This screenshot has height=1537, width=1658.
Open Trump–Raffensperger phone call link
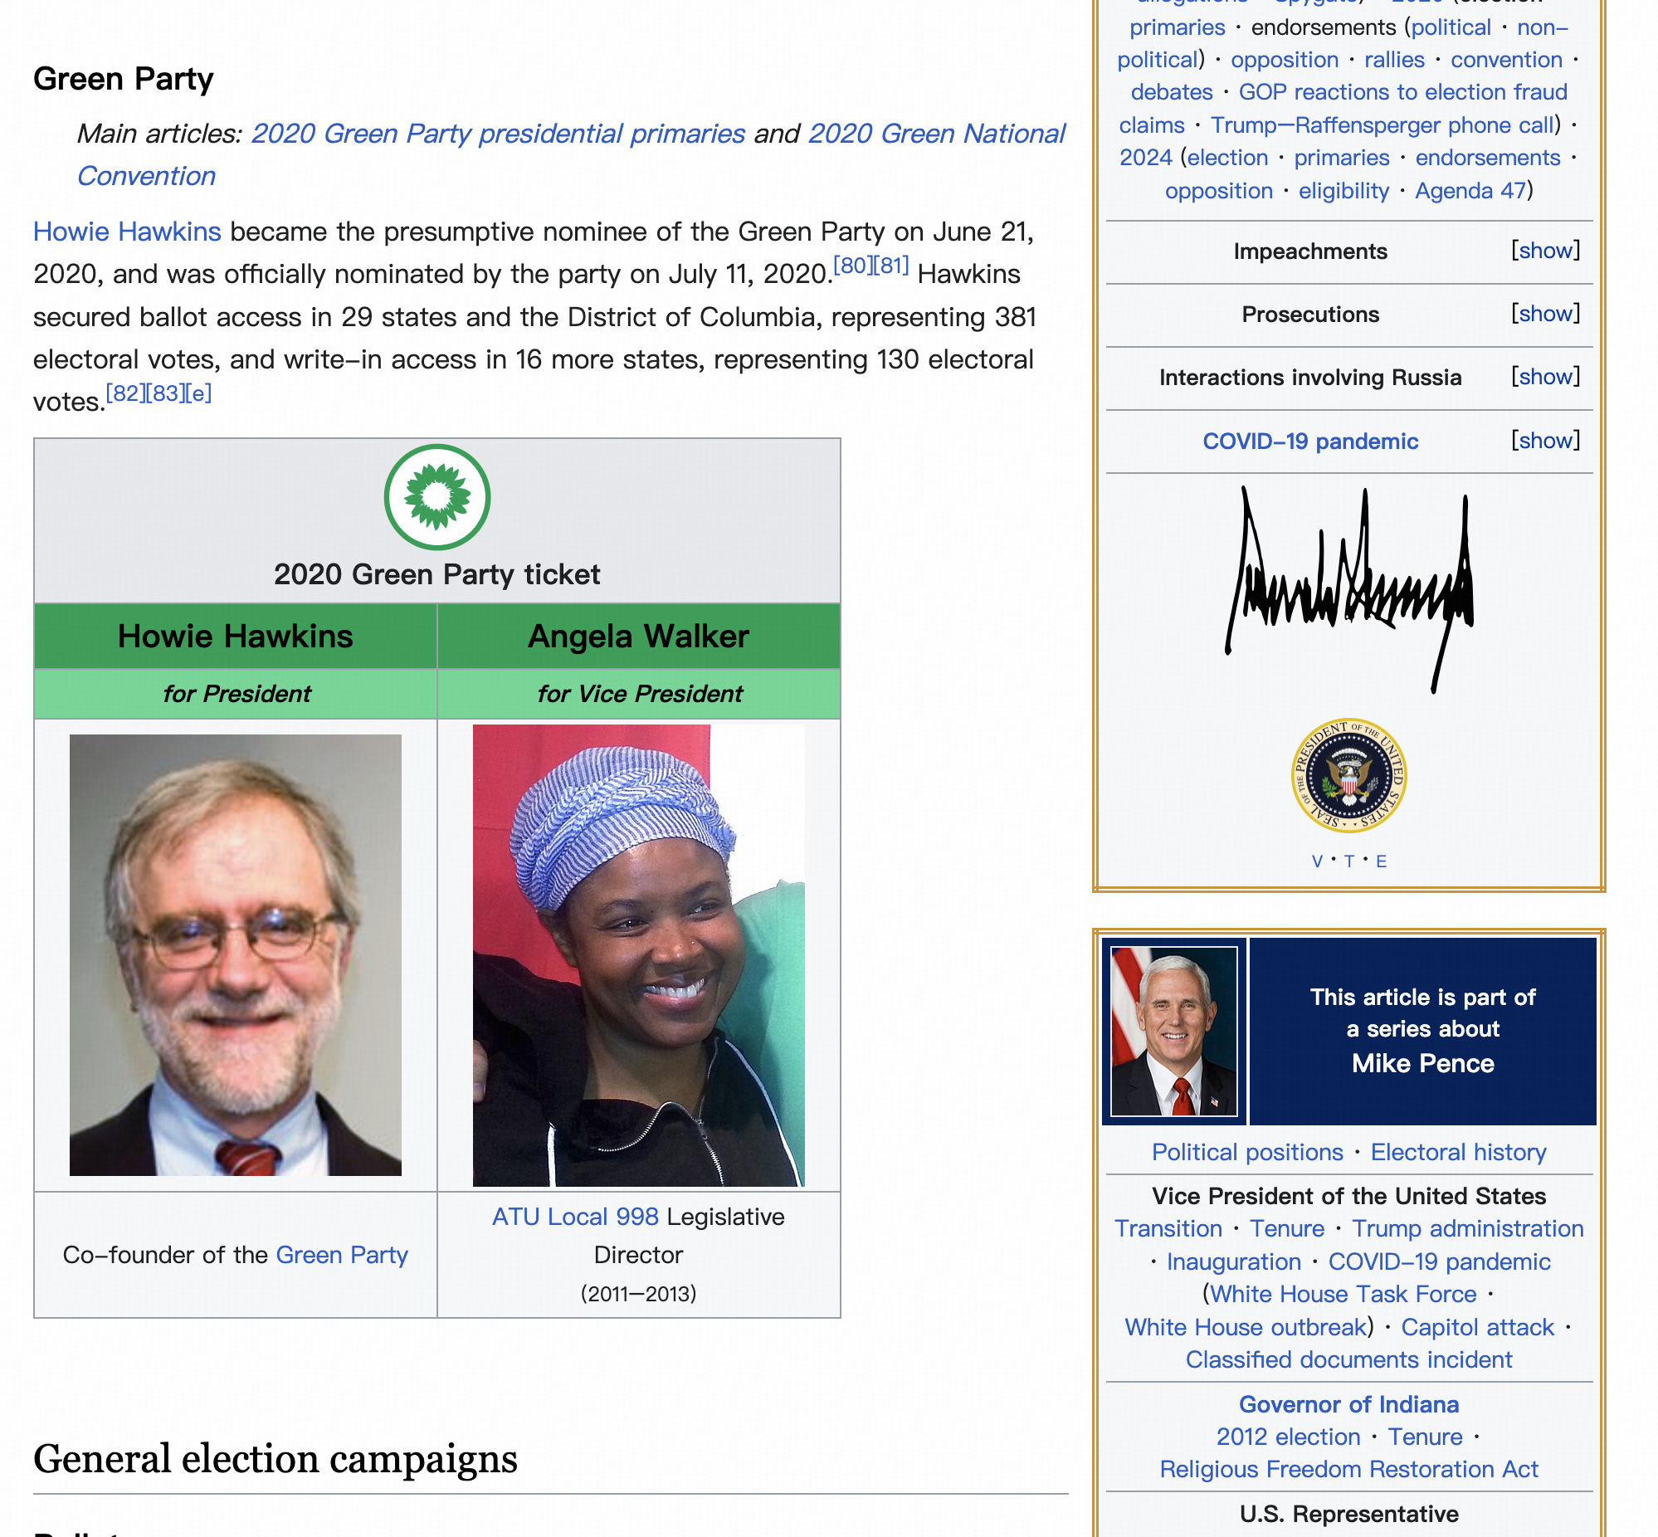(1381, 124)
